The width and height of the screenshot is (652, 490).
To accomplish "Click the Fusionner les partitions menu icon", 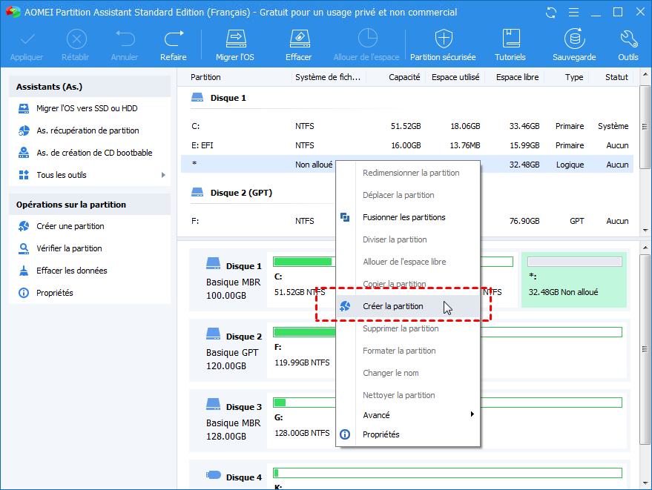I will (345, 217).
